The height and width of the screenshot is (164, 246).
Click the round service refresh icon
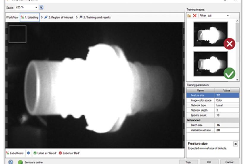click(x=11, y=162)
